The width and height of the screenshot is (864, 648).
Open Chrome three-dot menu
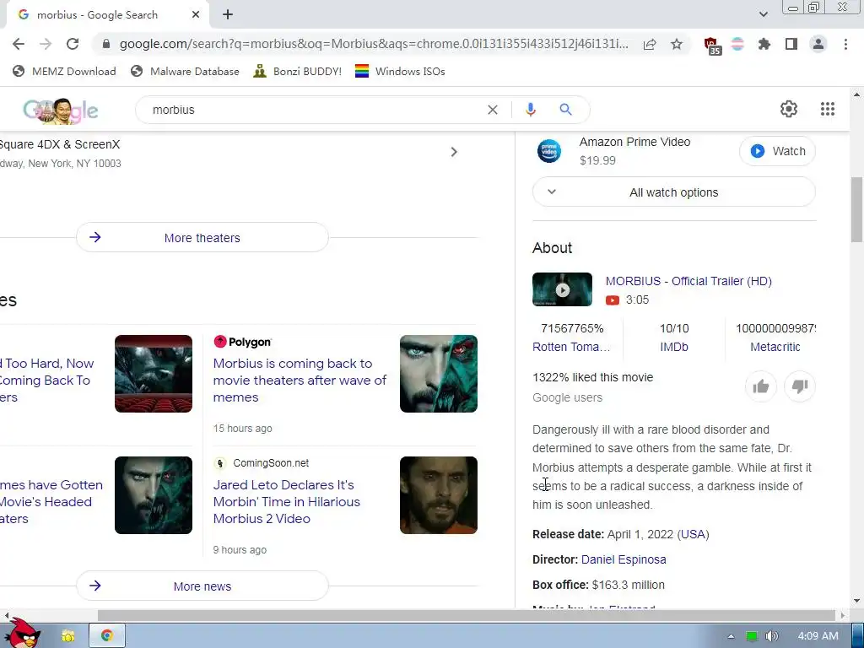pyautogui.click(x=845, y=44)
